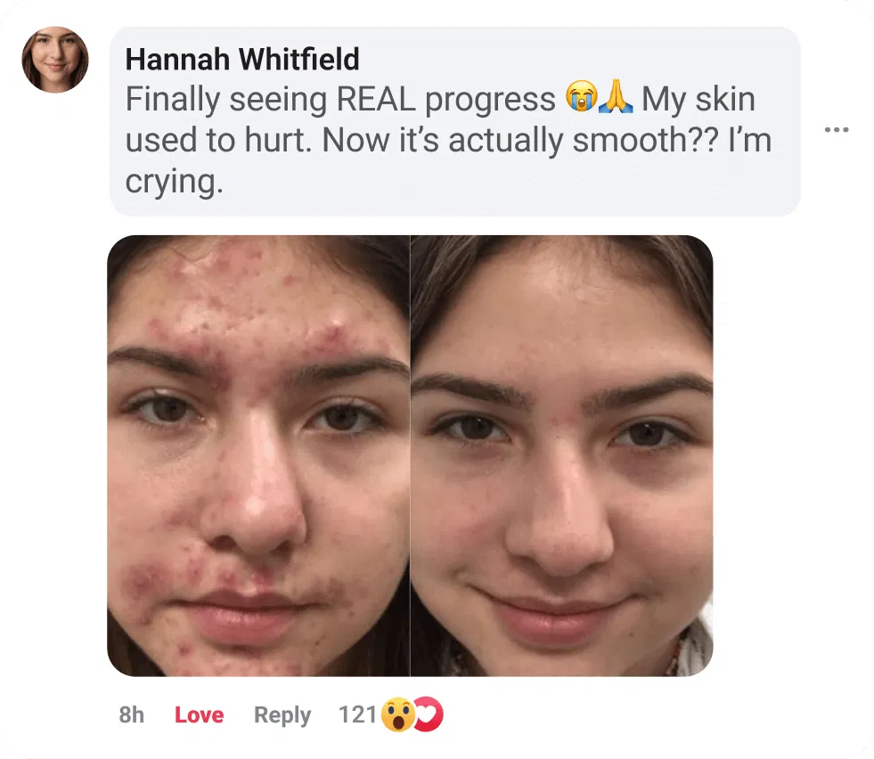Click the crying emoji in comment
Screen dimensions: 874x759
point(581,97)
